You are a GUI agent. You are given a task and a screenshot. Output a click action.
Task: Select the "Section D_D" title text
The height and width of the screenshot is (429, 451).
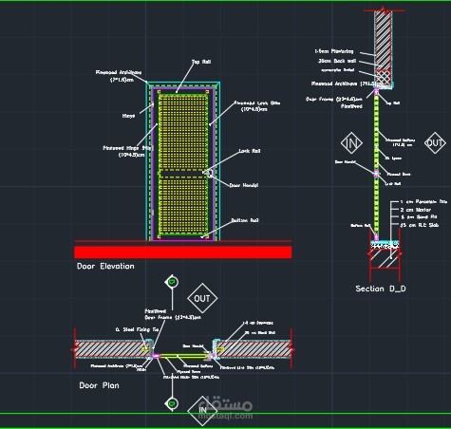pos(381,289)
